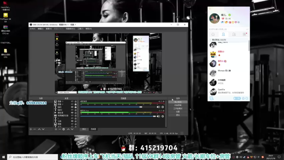Click the 设置 button in OBS controls
The height and width of the screenshot is (160, 284).
tap(178, 112)
